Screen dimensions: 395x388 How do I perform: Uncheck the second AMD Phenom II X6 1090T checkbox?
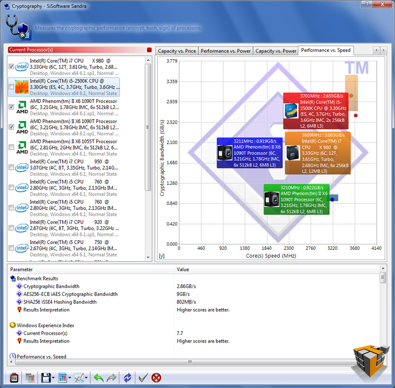pyautogui.click(x=11, y=127)
